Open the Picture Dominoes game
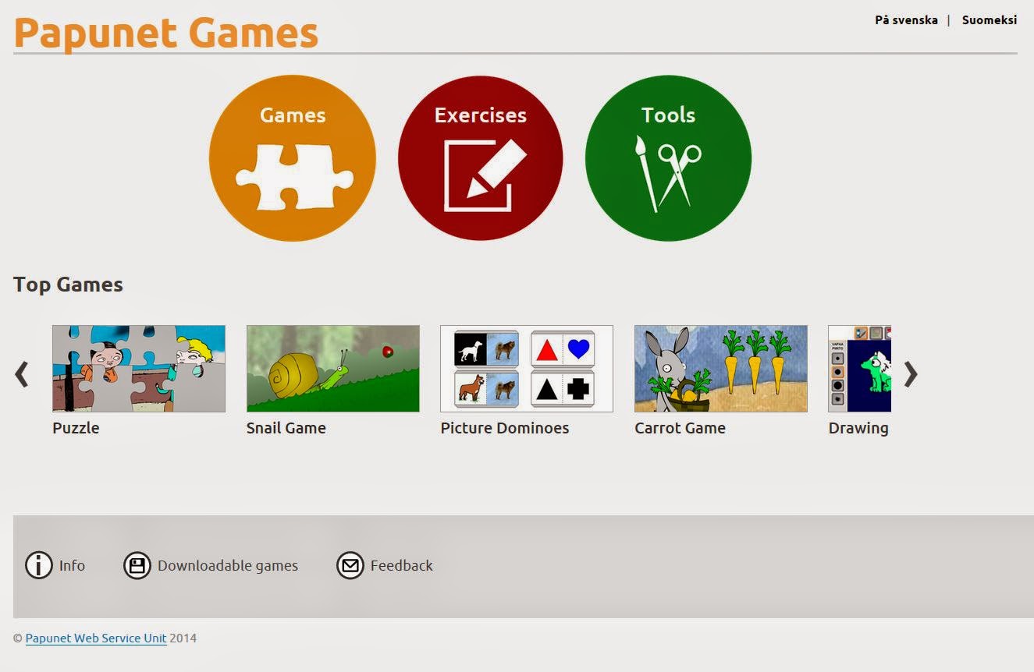 coord(526,368)
